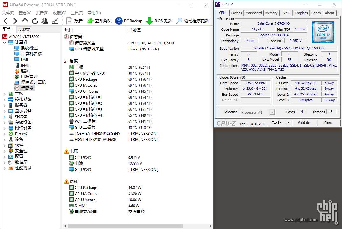Expand the 多媒体 tree node
The width and height of the screenshot is (342, 229).
pos(4,117)
